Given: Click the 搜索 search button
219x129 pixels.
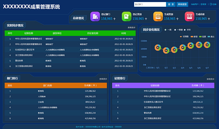Looking at the screenshot, I should (x=171, y=4).
